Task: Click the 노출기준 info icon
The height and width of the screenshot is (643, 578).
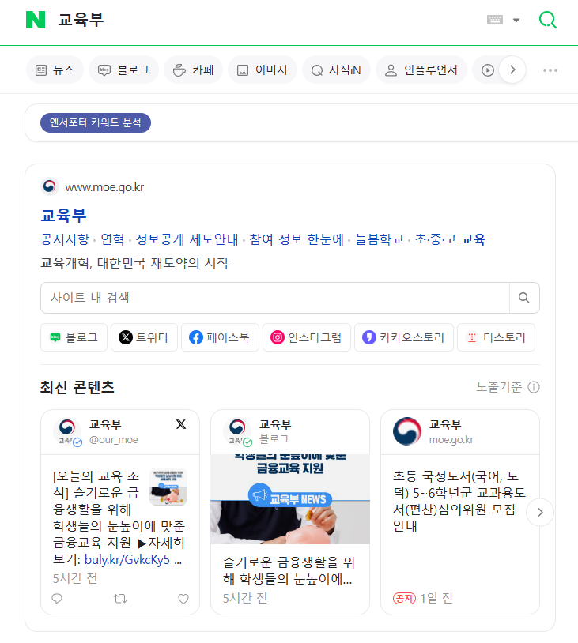Action: 533,387
